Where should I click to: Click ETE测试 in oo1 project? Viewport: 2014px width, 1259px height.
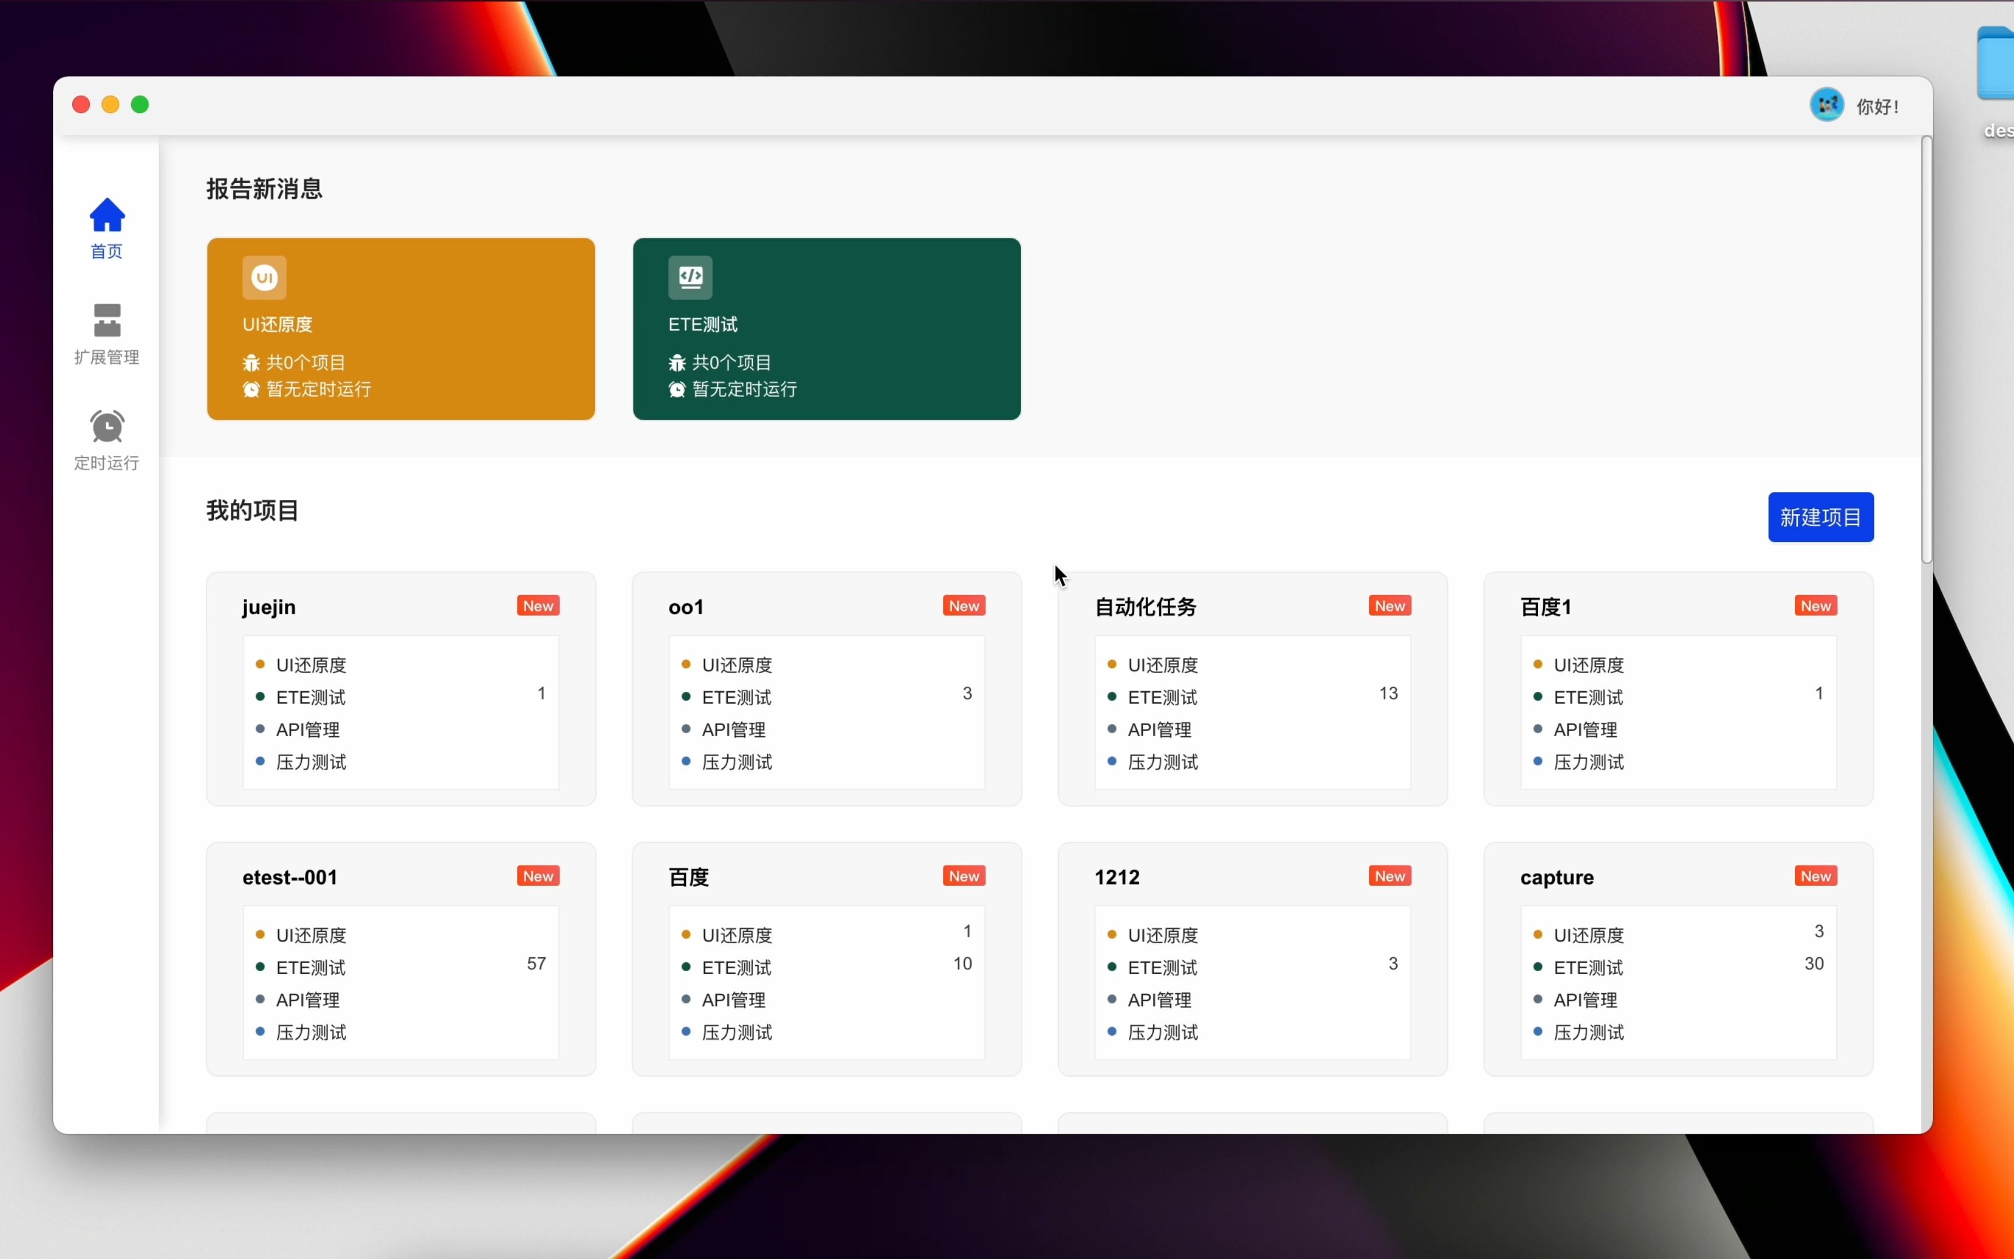coord(737,698)
